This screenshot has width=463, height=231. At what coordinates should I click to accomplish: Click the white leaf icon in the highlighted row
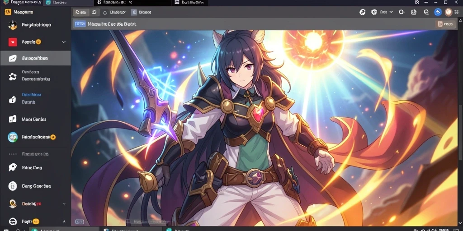tap(12, 58)
